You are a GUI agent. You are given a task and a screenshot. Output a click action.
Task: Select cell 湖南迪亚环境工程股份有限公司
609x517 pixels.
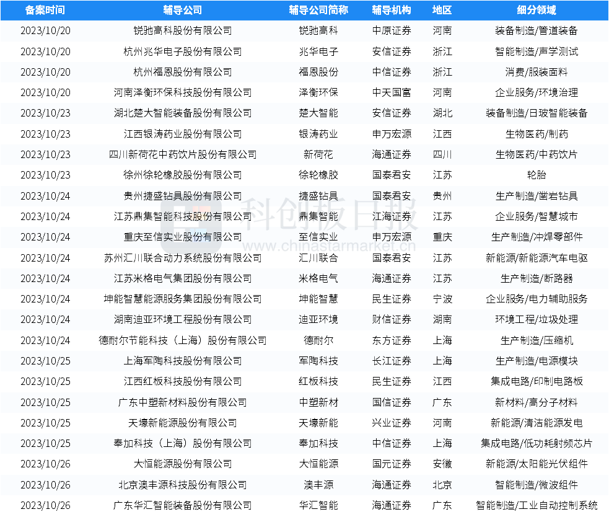point(183,319)
